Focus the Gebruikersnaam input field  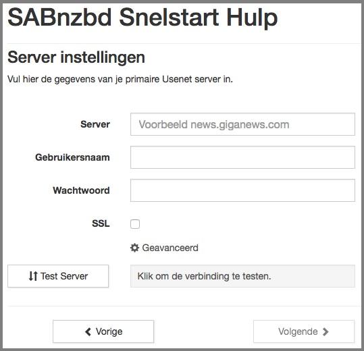point(242,157)
